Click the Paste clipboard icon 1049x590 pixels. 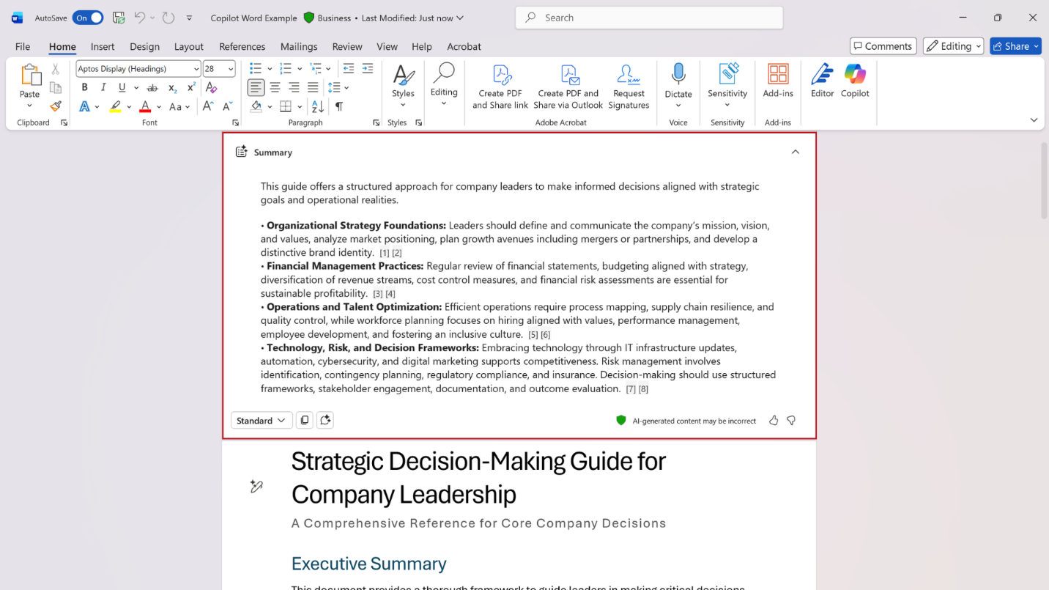coord(30,75)
